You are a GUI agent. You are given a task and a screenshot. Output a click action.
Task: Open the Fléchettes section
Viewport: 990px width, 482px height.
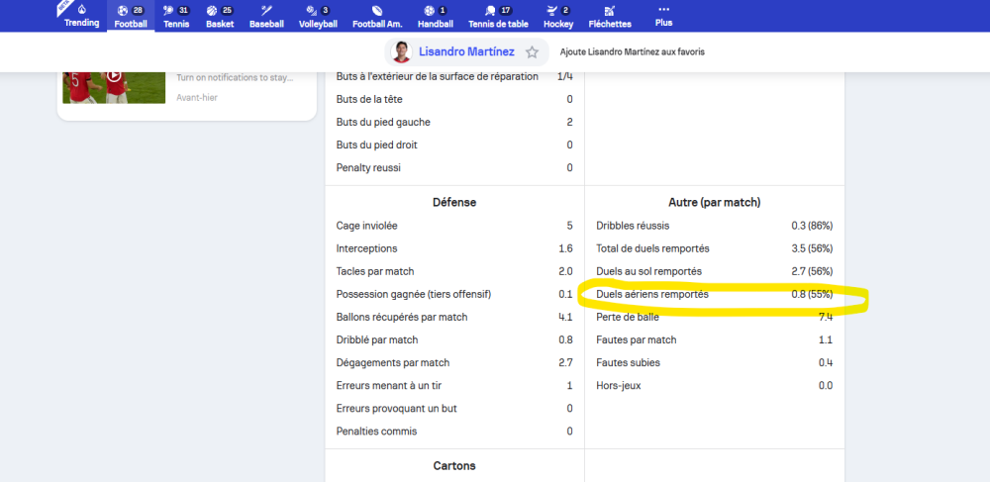tap(609, 16)
